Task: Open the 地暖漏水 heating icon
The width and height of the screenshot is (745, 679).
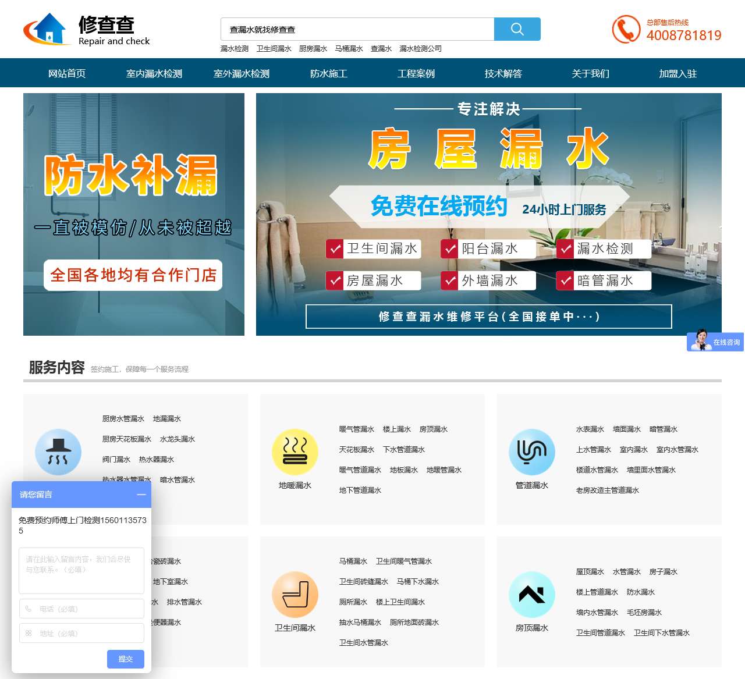Action: point(295,452)
